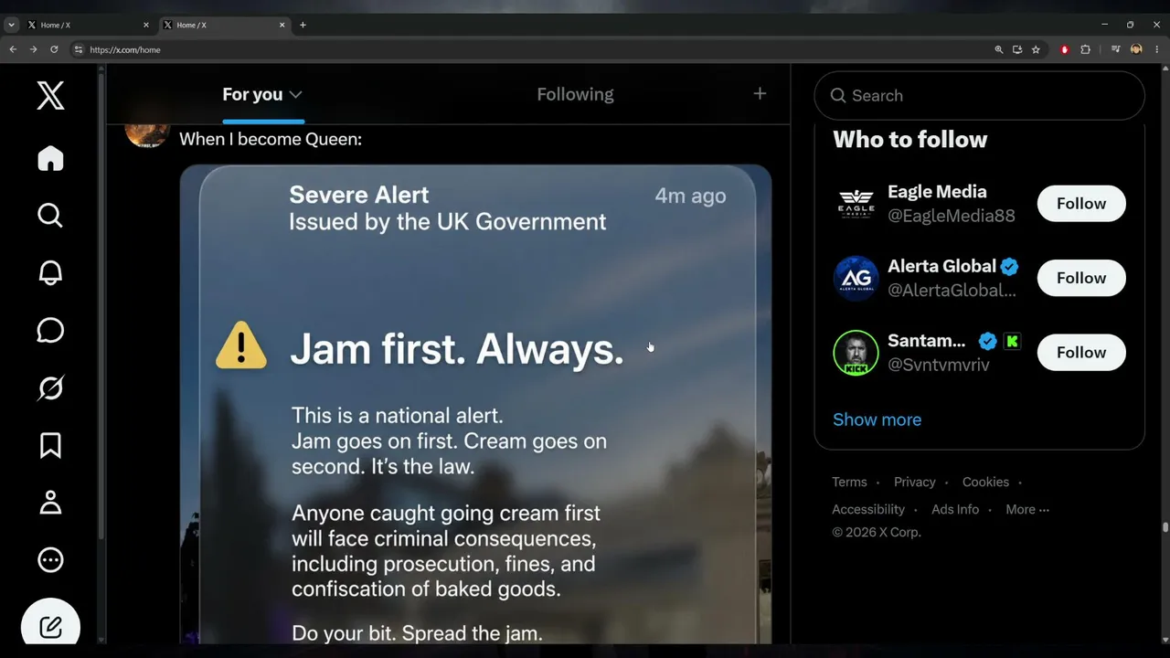Viewport: 1170px width, 658px height.
Task: Compose a new post with the pen button
Action: coord(50,627)
